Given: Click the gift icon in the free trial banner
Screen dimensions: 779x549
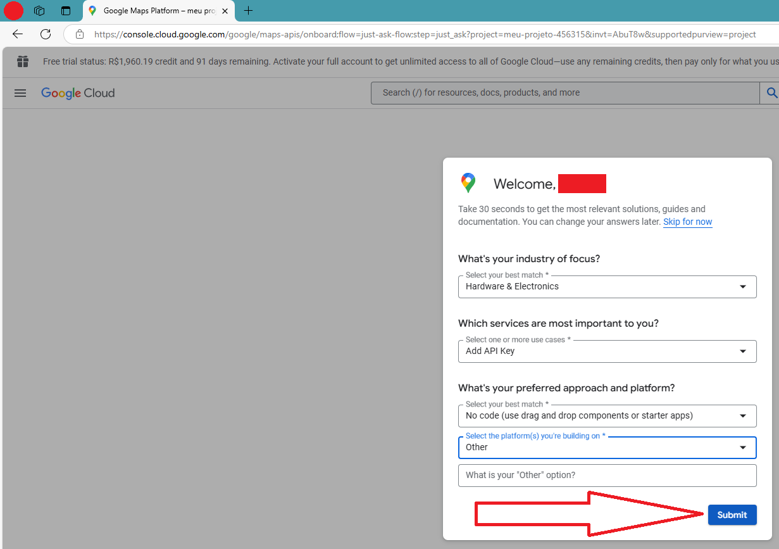Looking at the screenshot, I should (x=23, y=61).
